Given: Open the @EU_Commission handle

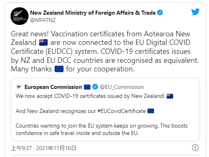Looking at the screenshot, I should pyautogui.click(x=122, y=87).
